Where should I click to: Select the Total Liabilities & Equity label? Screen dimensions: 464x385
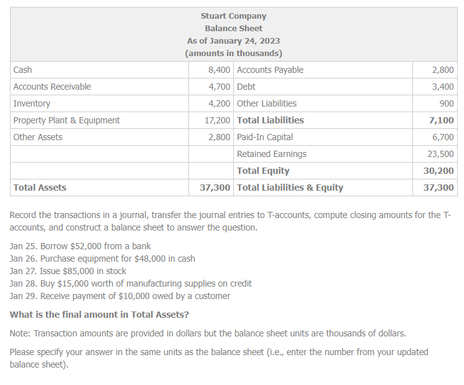(290, 188)
